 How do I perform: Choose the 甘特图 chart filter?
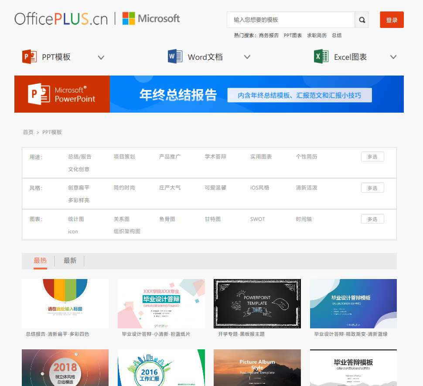pos(212,219)
